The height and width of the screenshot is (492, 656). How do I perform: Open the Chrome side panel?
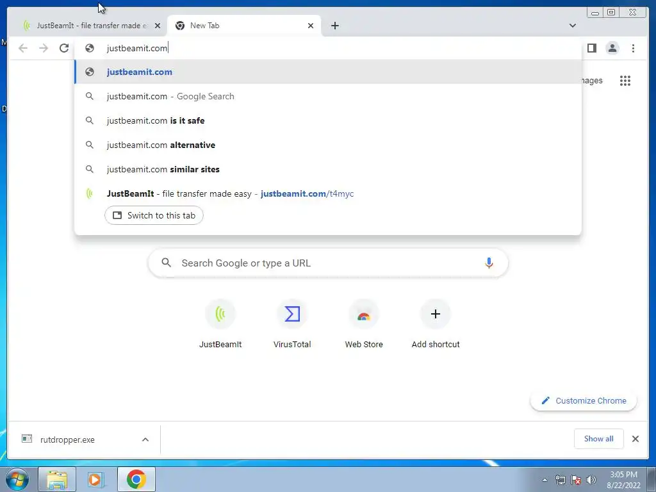tap(591, 48)
